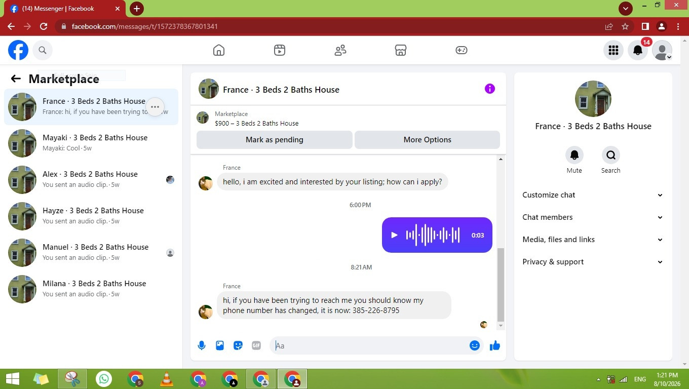Open Manuel 3 Beds 2 Baths conversation

pos(91,253)
